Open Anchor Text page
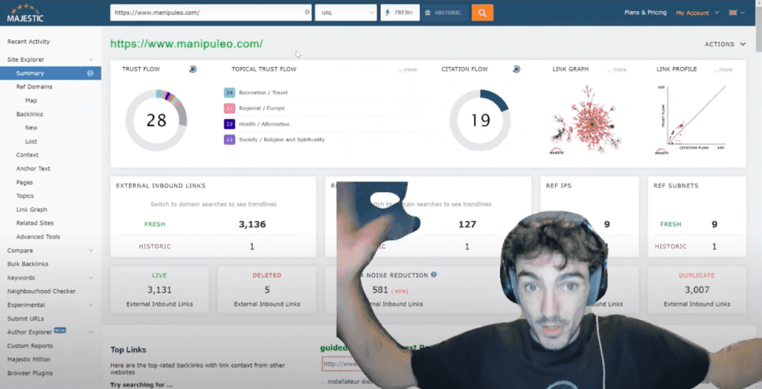The height and width of the screenshot is (389, 762). 33,169
